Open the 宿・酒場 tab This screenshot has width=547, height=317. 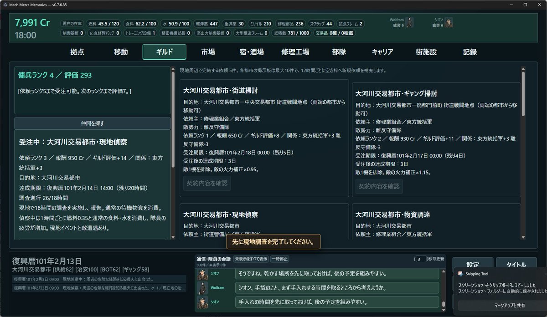point(252,52)
